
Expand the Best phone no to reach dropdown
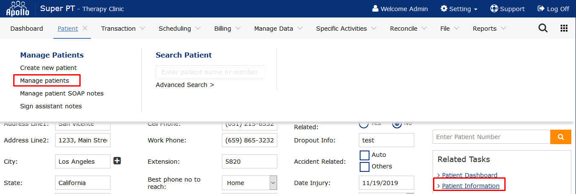coord(273,183)
